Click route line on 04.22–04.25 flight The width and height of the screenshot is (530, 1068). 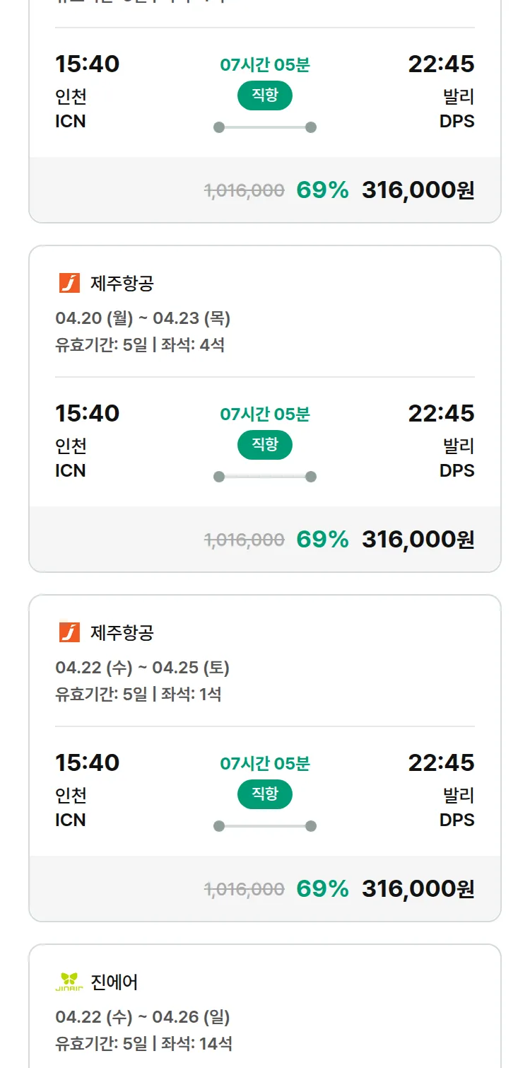[x=265, y=826]
